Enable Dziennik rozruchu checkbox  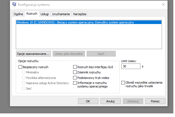(75, 72)
